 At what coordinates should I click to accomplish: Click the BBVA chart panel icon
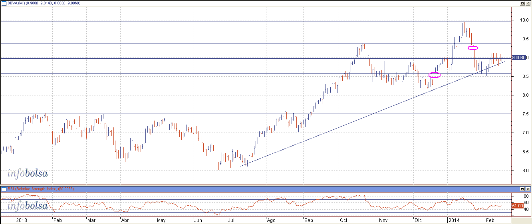point(3,3)
